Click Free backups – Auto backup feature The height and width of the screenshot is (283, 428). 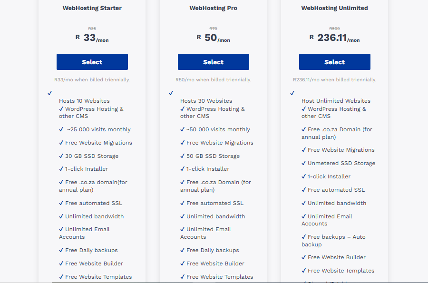tap(333, 241)
